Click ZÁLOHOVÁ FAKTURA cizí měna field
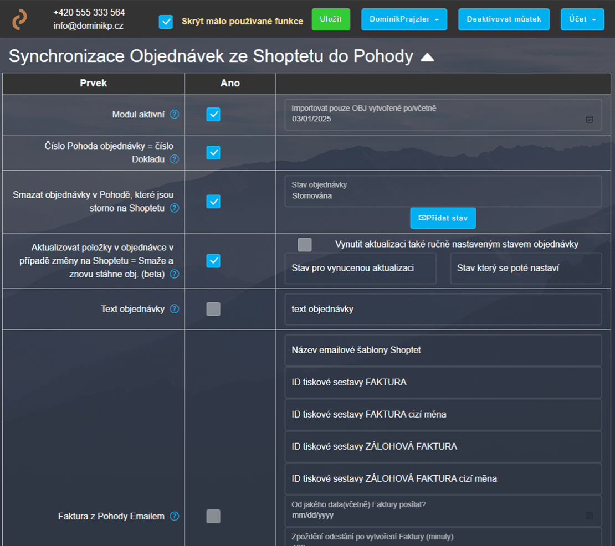Screen dimensions: 615x546 tap(443, 478)
